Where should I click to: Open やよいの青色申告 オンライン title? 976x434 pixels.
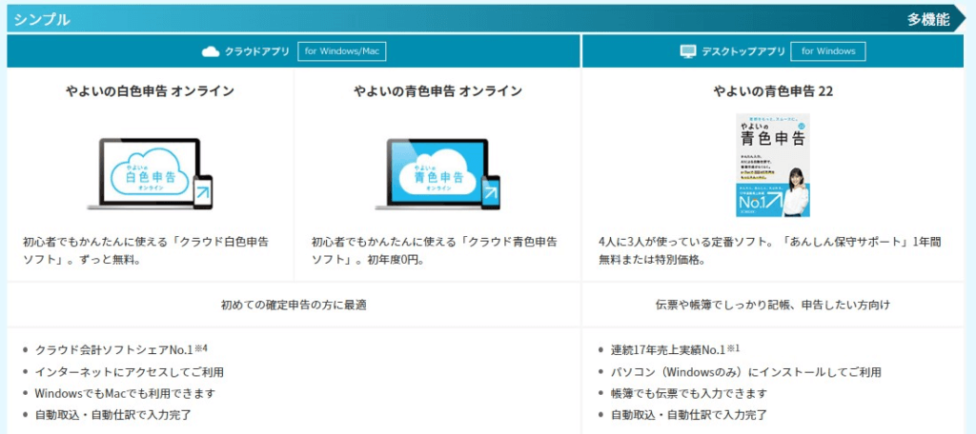click(437, 91)
